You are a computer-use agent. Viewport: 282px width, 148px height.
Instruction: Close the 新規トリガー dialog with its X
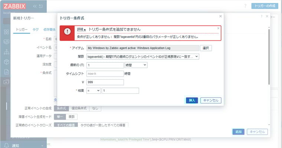[x=267, y=16]
